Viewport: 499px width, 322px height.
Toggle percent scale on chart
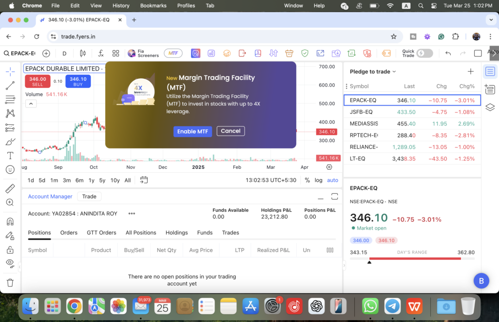tap(307, 180)
